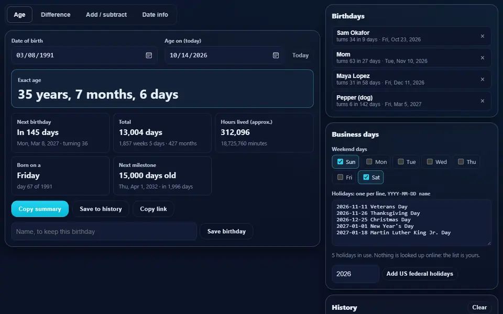Clear the History panel
Viewport: 503px width, 314px height.
(x=479, y=307)
